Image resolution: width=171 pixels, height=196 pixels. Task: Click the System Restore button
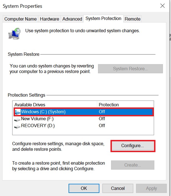[x=130, y=69]
